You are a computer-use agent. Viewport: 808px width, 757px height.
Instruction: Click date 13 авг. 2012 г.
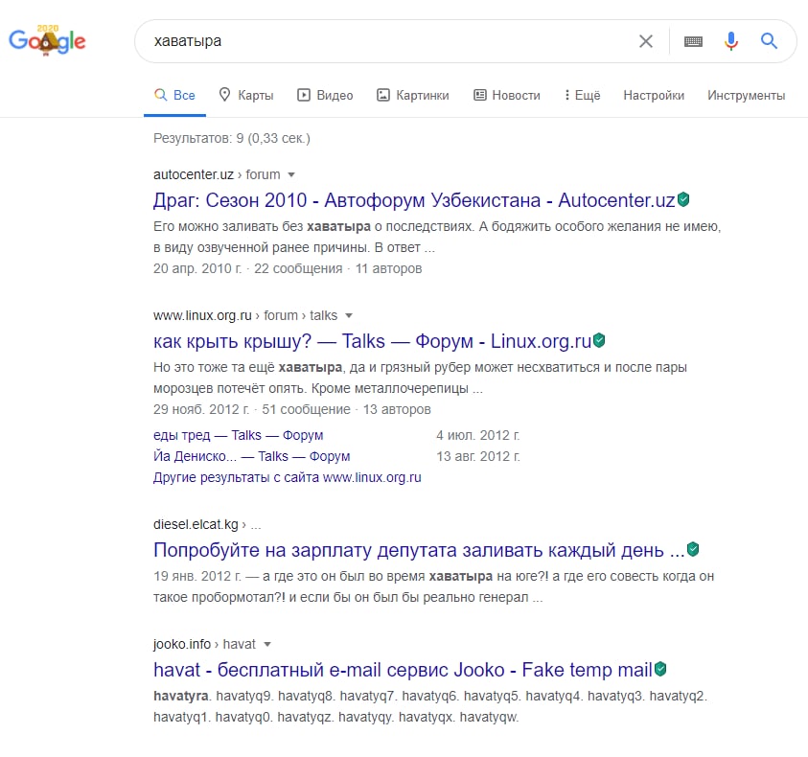click(478, 456)
